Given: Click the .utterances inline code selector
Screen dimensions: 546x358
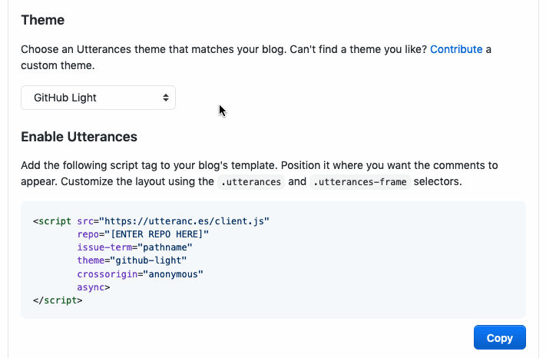Looking at the screenshot, I should click(252, 181).
